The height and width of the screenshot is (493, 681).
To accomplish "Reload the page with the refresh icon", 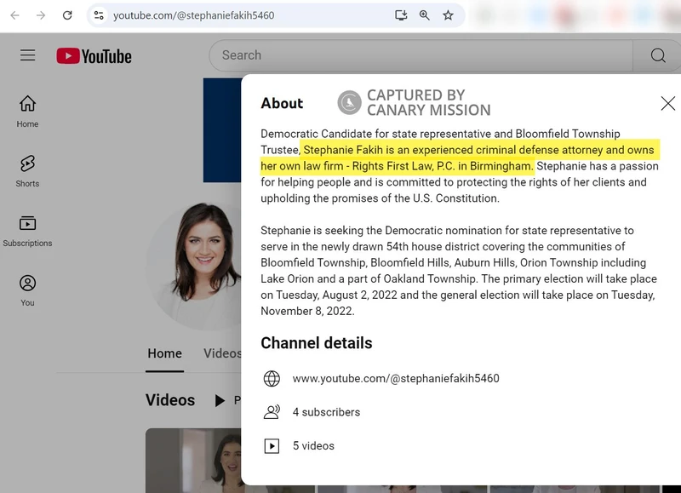I will coord(67,15).
